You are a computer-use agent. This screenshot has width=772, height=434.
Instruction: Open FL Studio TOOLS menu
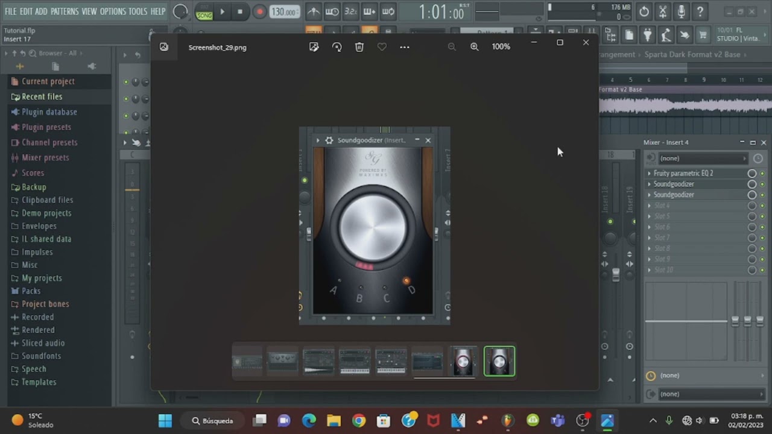(x=138, y=11)
